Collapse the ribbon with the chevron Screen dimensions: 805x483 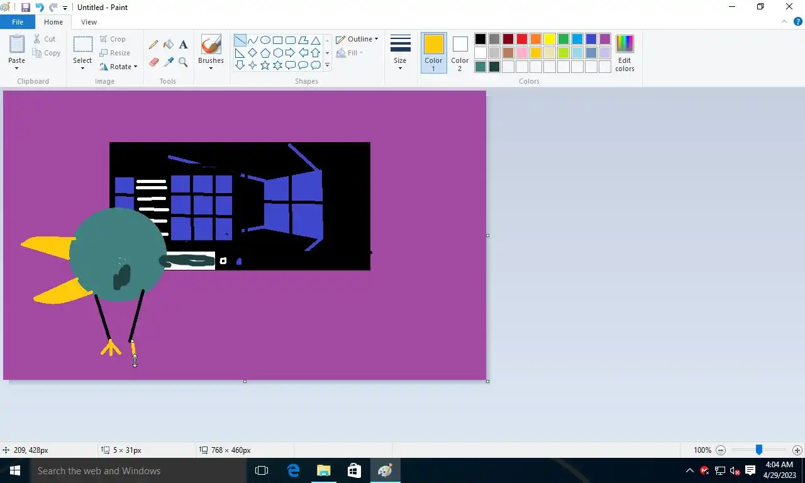784,21
